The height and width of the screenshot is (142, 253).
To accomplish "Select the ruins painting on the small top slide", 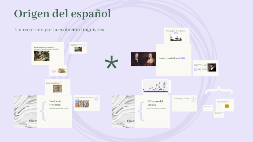I will (x=78, y=49).
